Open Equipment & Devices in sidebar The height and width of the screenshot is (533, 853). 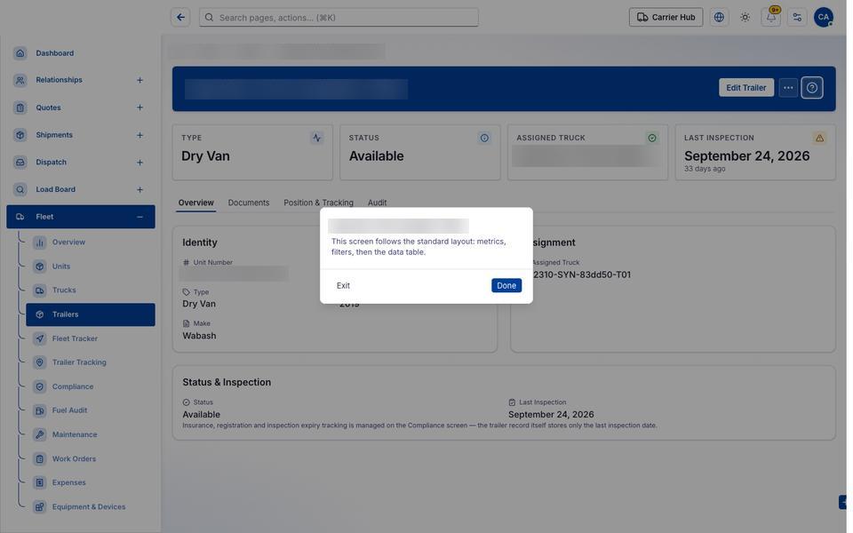click(x=91, y=507)
